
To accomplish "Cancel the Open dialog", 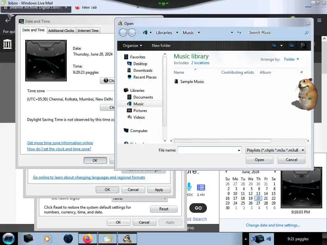I will 291,160.
